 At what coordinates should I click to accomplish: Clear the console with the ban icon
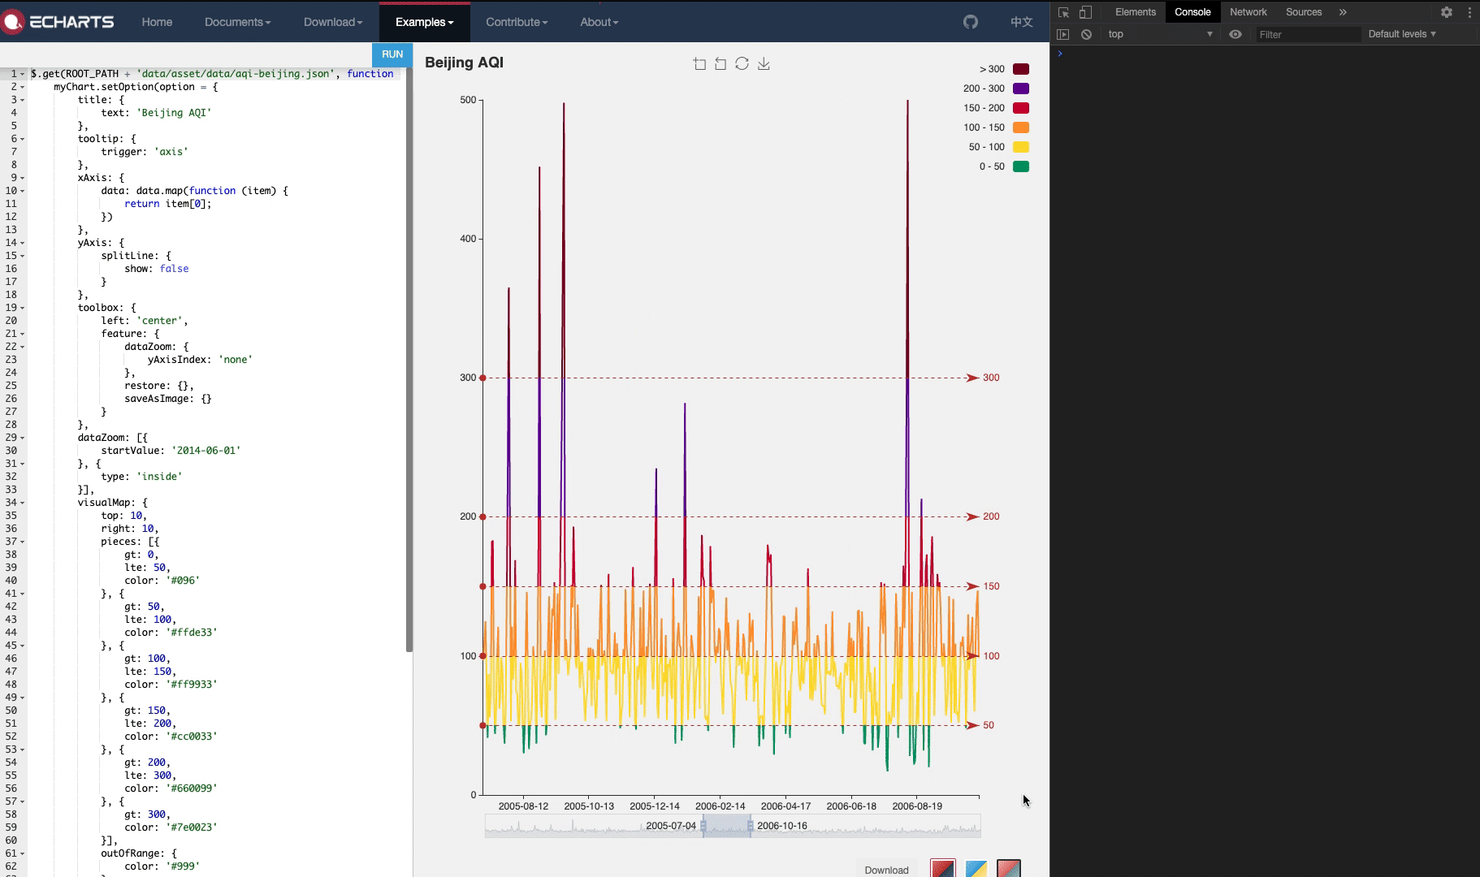pos(1086,34)
